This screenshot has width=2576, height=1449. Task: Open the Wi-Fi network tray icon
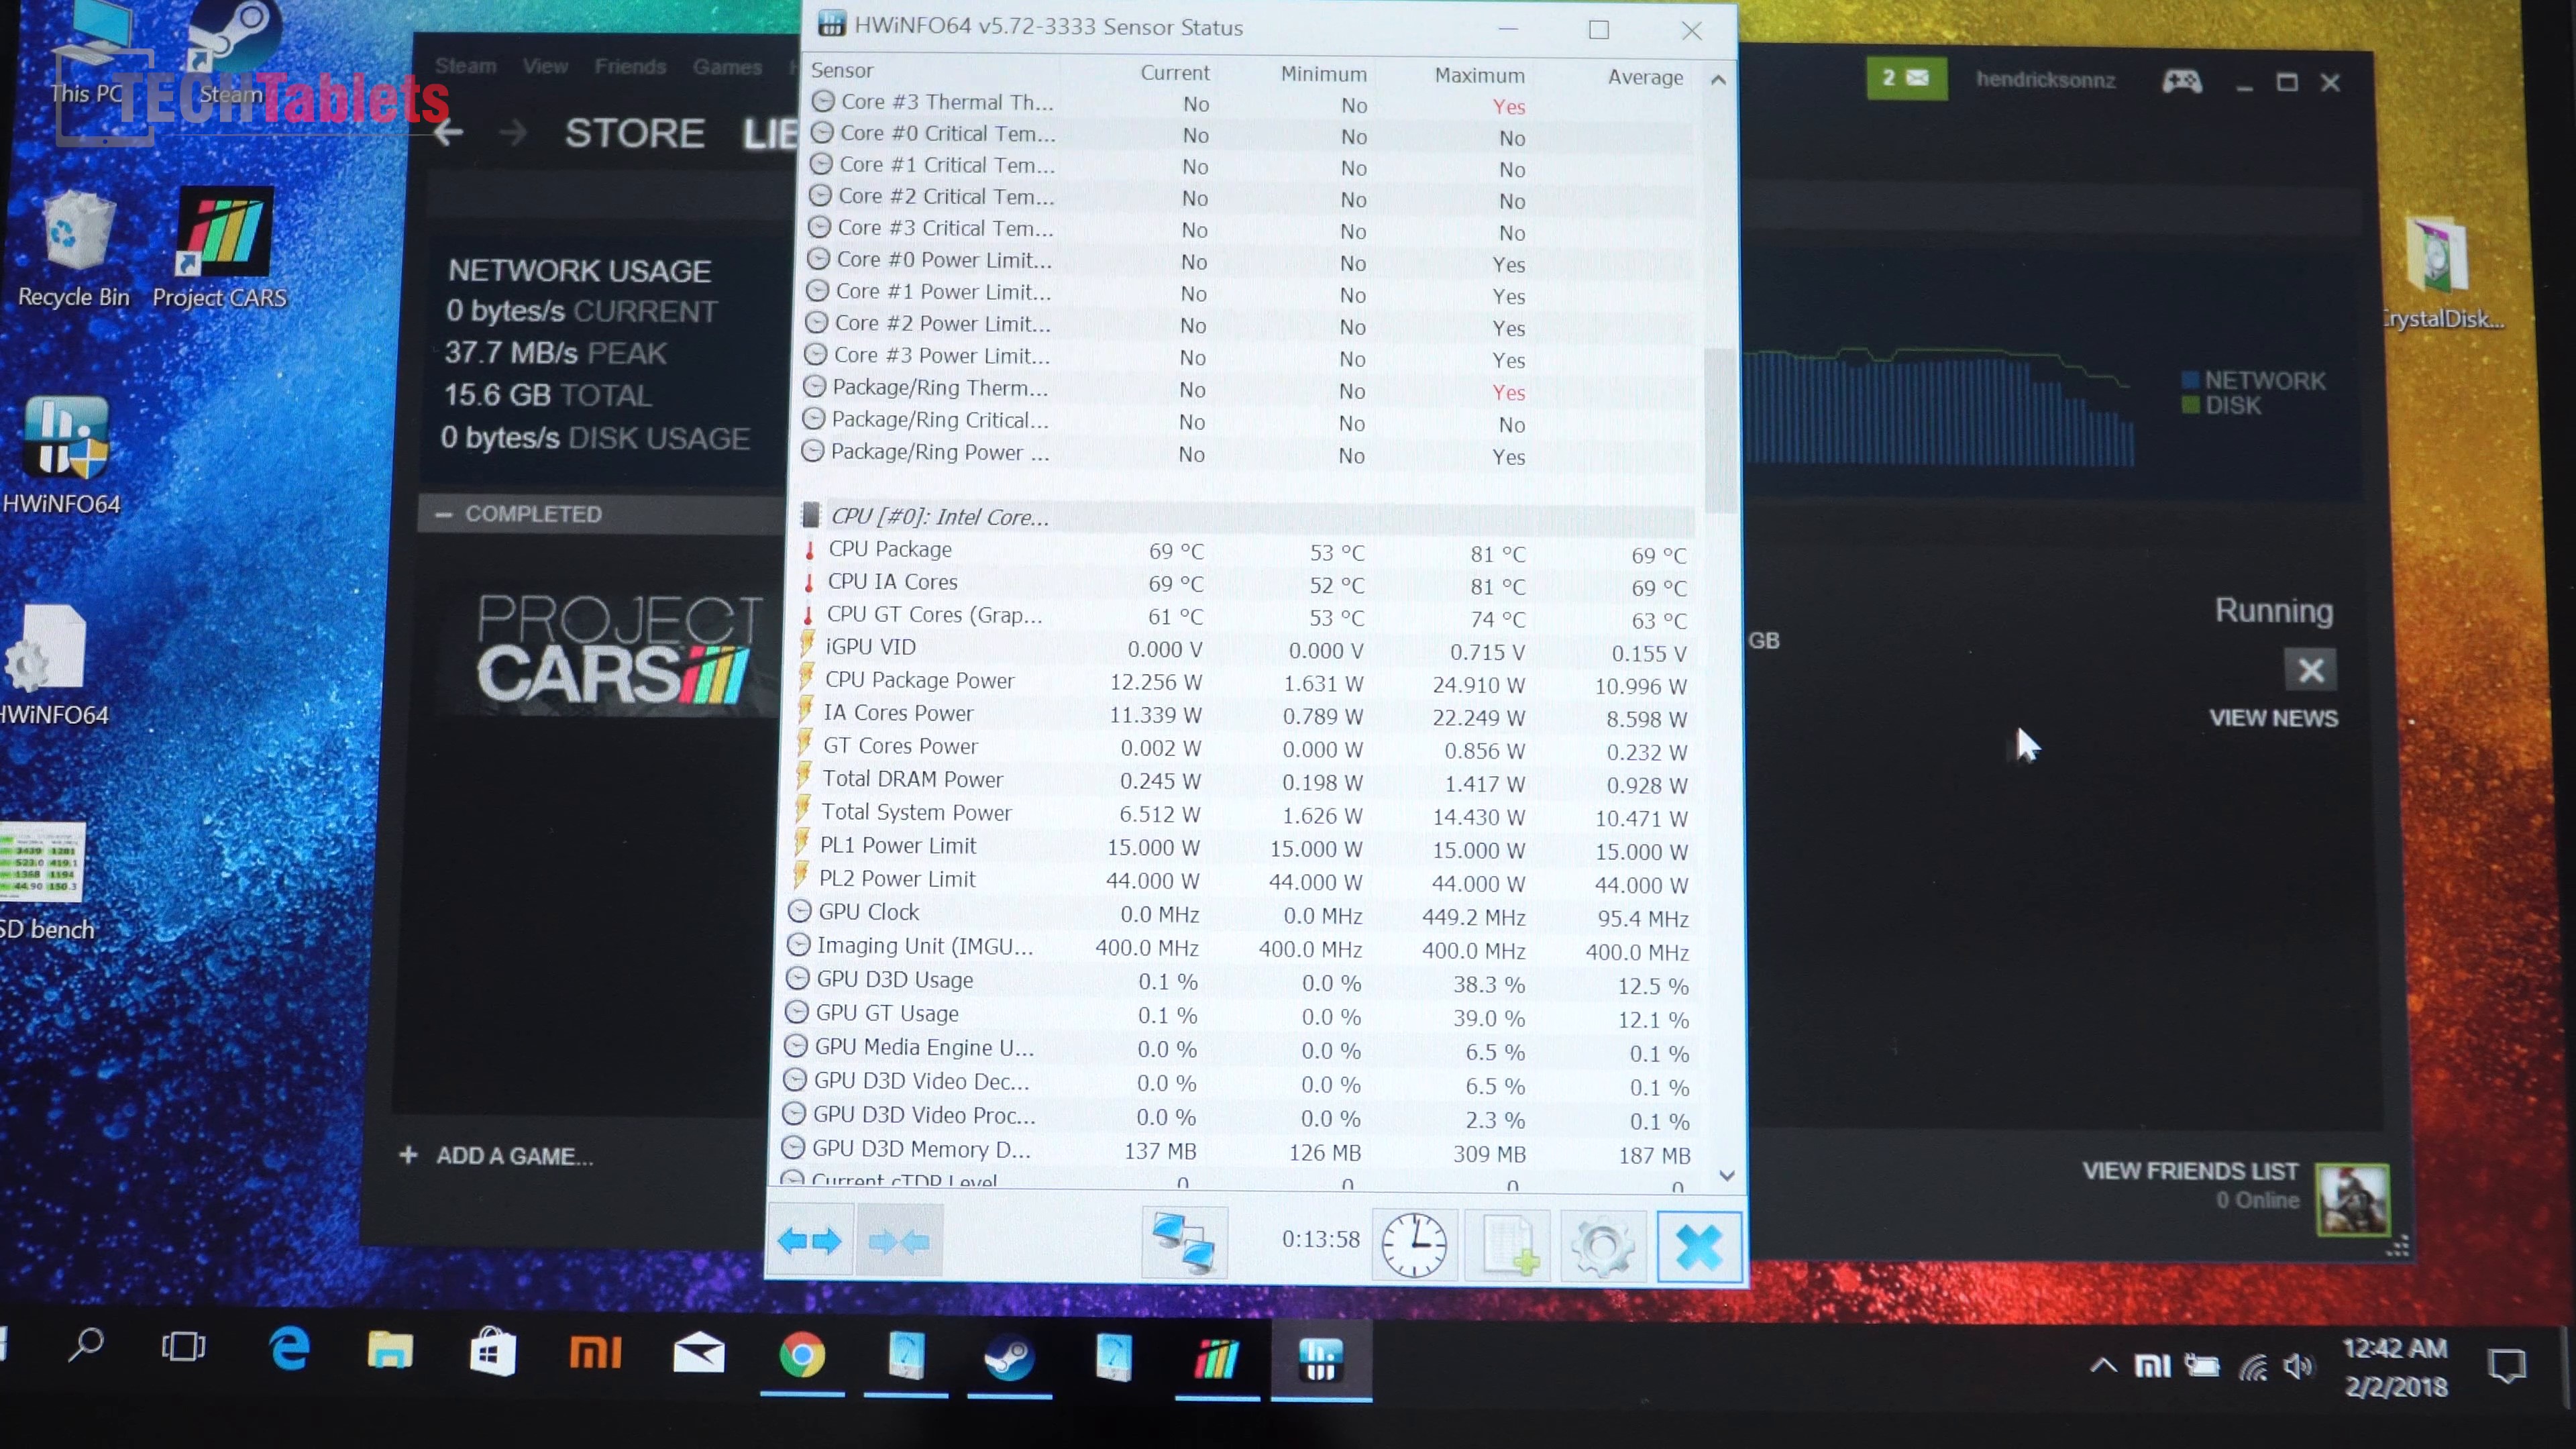2252,1366
